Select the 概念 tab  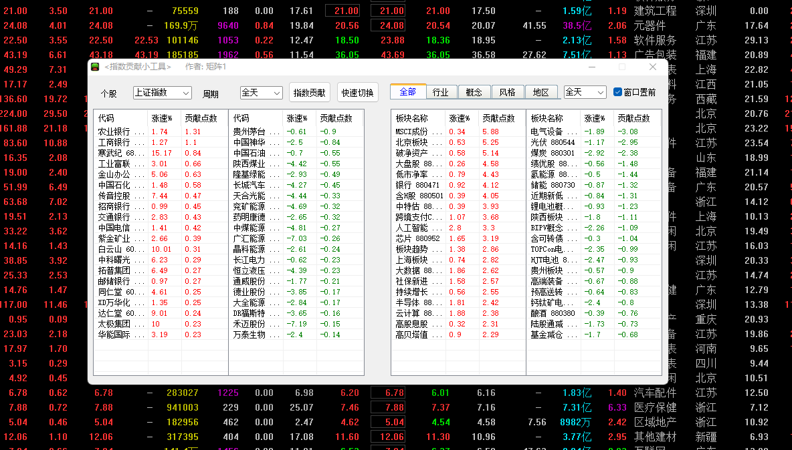pos(474,91)
